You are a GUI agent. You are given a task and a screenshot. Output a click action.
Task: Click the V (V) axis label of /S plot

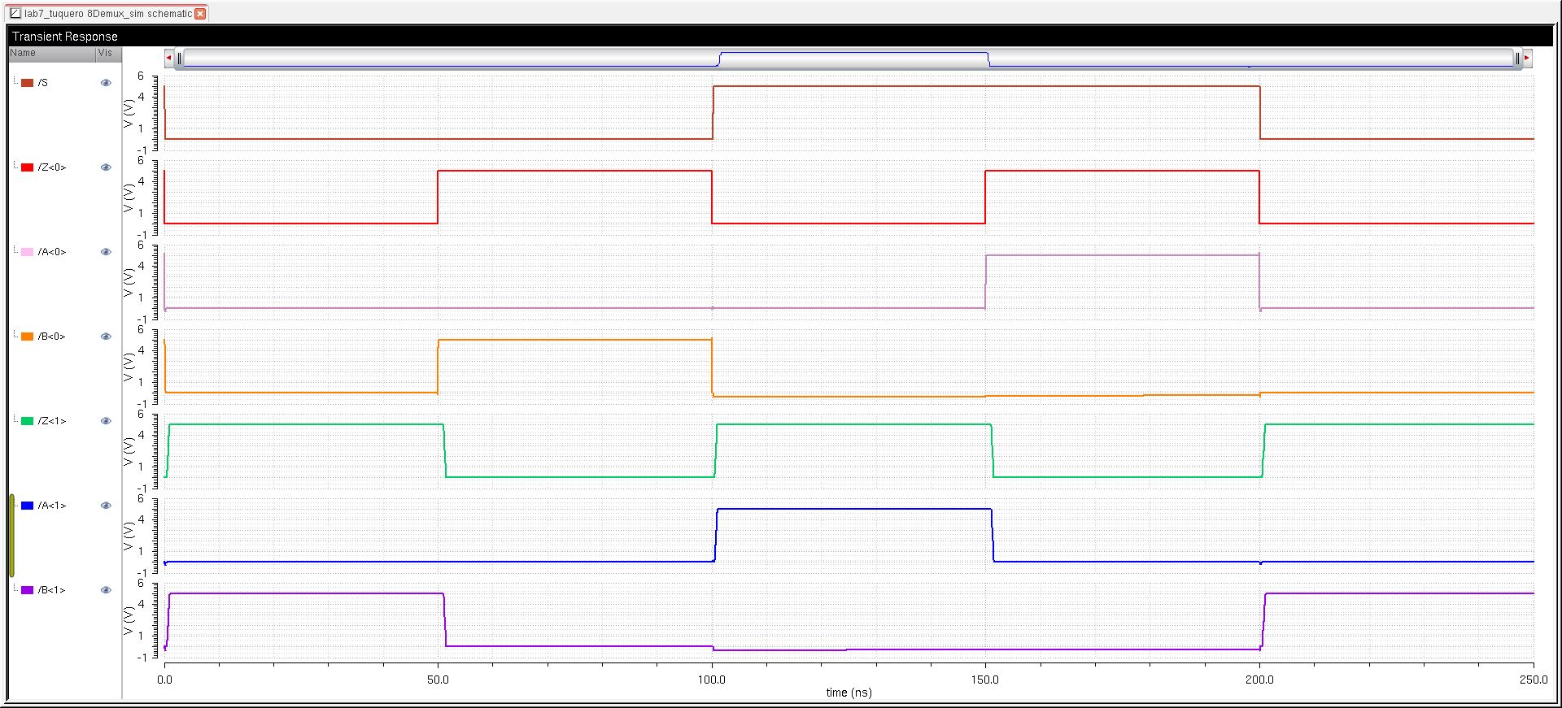point(128,113)
